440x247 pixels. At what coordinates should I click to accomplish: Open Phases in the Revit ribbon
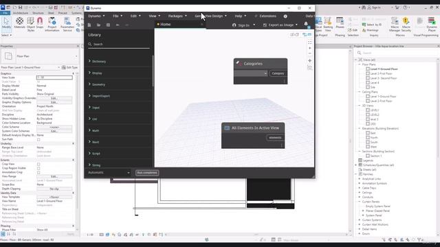[340, 23]
